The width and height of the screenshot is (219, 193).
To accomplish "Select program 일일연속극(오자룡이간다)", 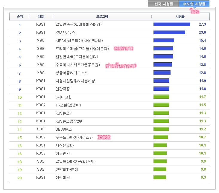I will [x=77, y=57].
